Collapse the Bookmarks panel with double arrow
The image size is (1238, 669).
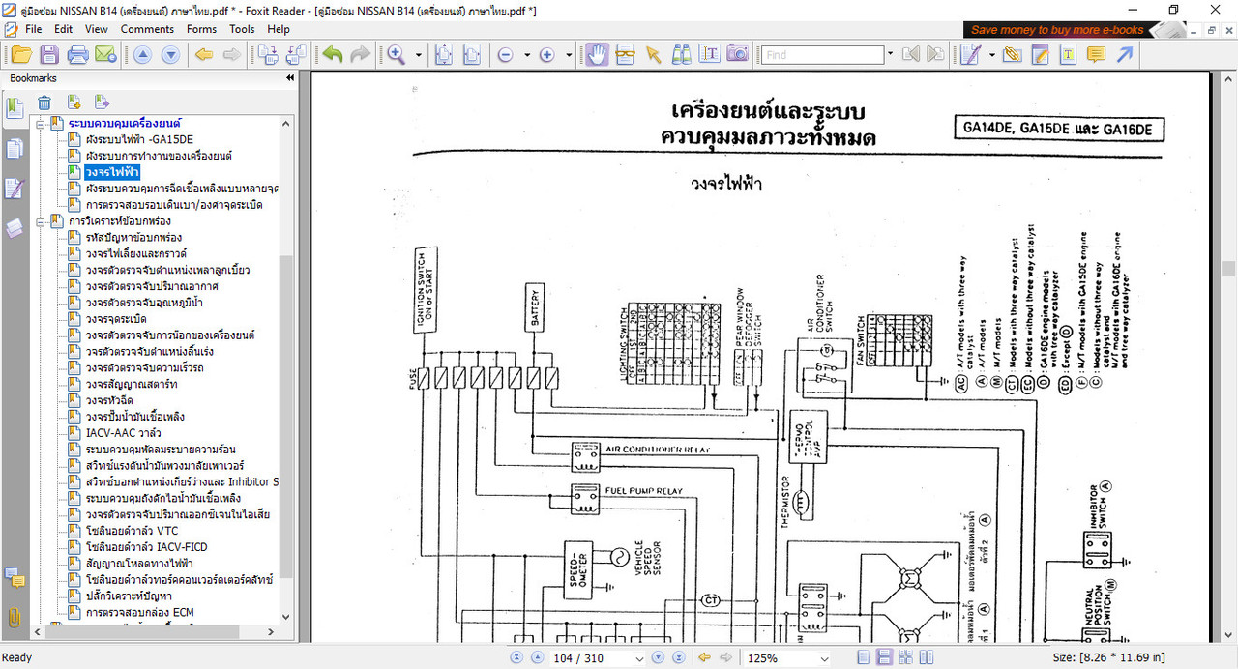click(290, 78)
